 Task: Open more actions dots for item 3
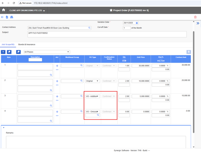[57, 100]
